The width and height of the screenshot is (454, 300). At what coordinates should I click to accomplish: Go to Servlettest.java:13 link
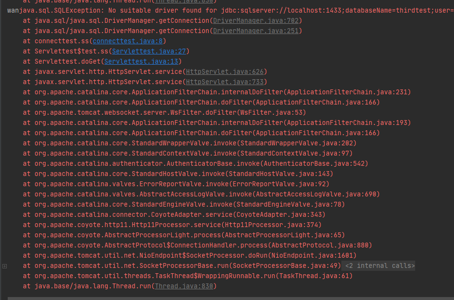pos(141,61)
